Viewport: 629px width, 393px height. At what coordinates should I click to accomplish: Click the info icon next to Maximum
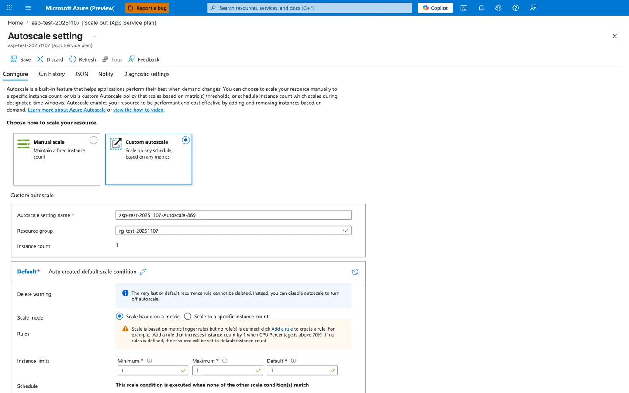(225, 361)
